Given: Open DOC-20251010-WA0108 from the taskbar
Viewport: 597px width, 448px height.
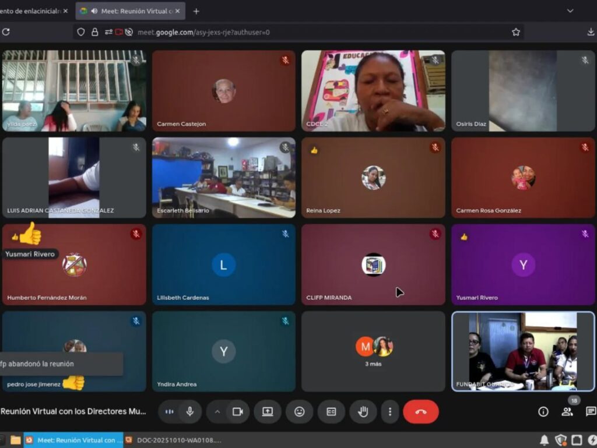Looking at the screenshot, I should [x=175, y=440].
